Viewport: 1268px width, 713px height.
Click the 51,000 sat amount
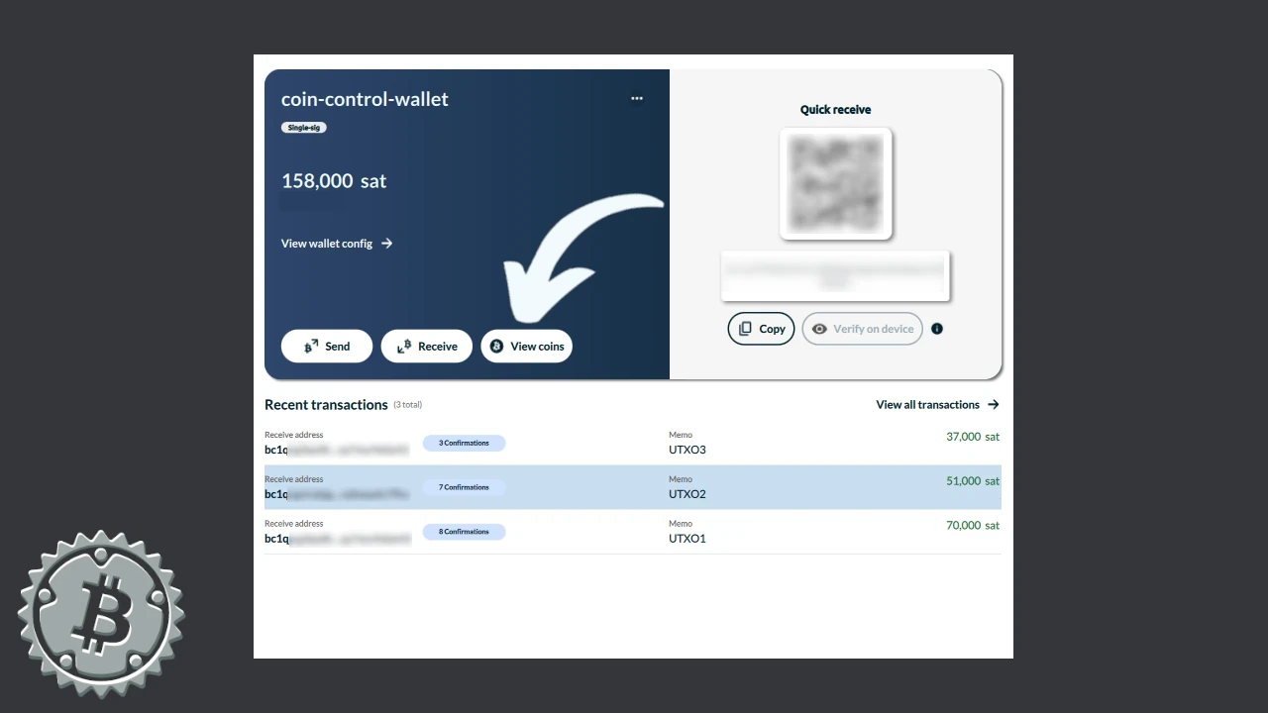pyautogui.click(x=973, y=481)
